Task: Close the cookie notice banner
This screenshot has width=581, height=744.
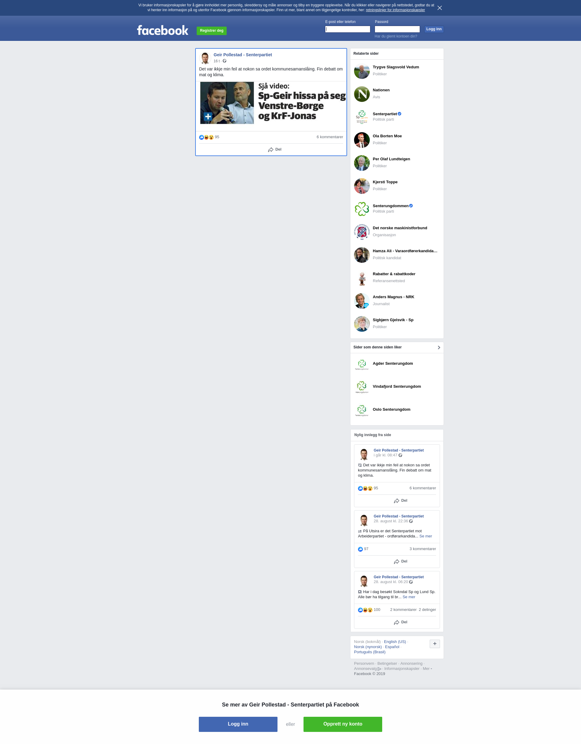Action: pyautogui.click(x=440, y=8)
